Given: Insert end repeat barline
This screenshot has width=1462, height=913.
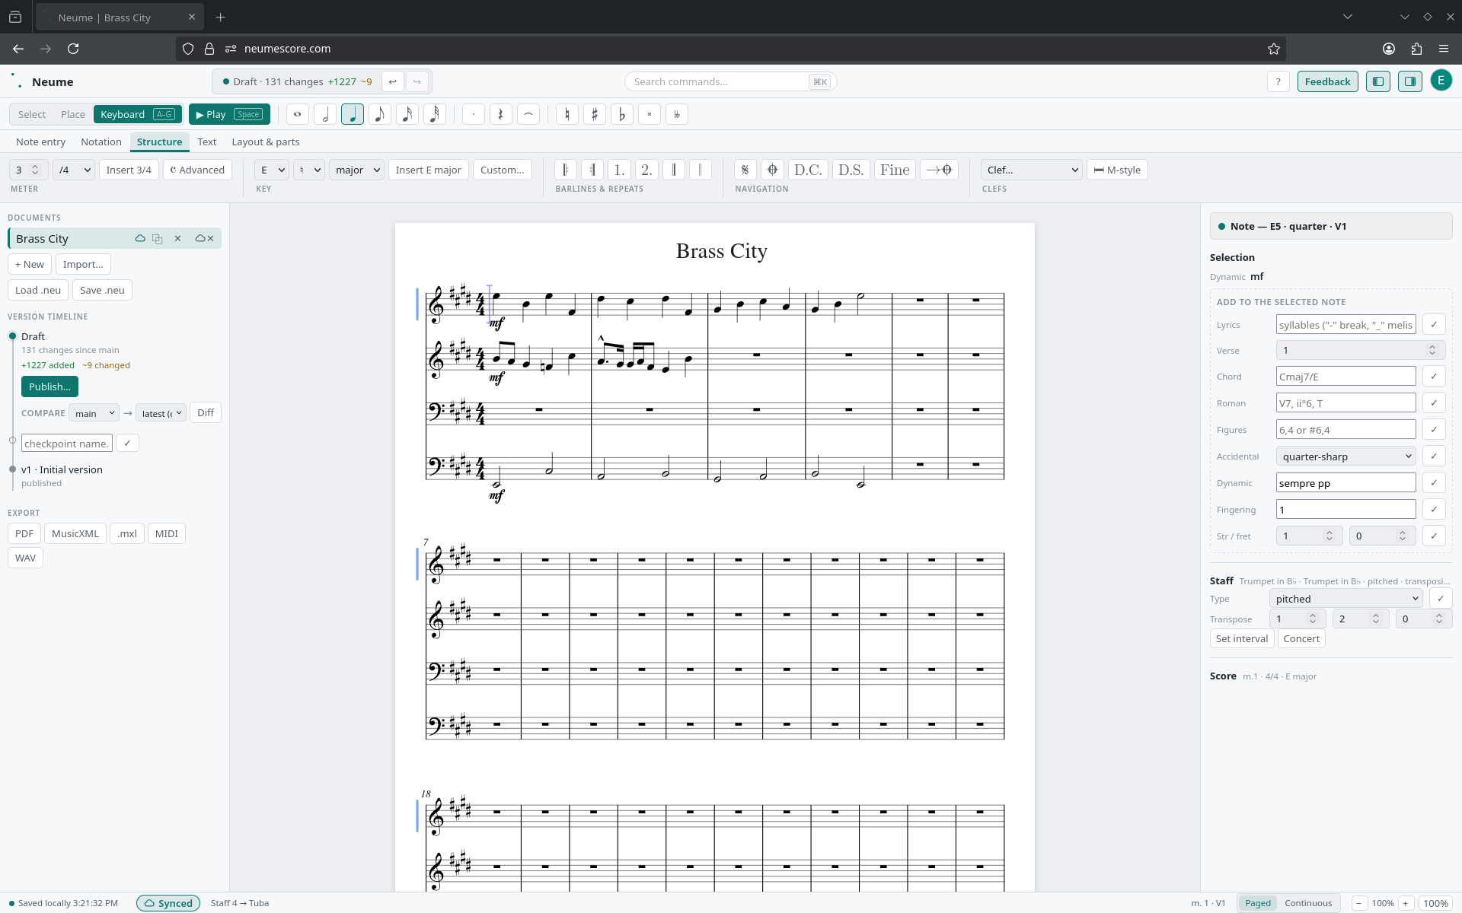Looking at the screenshot, I should point(592,170).
